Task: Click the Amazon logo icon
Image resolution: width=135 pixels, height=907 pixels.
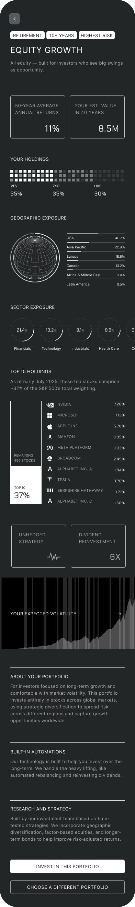Action: coord(50,437)
